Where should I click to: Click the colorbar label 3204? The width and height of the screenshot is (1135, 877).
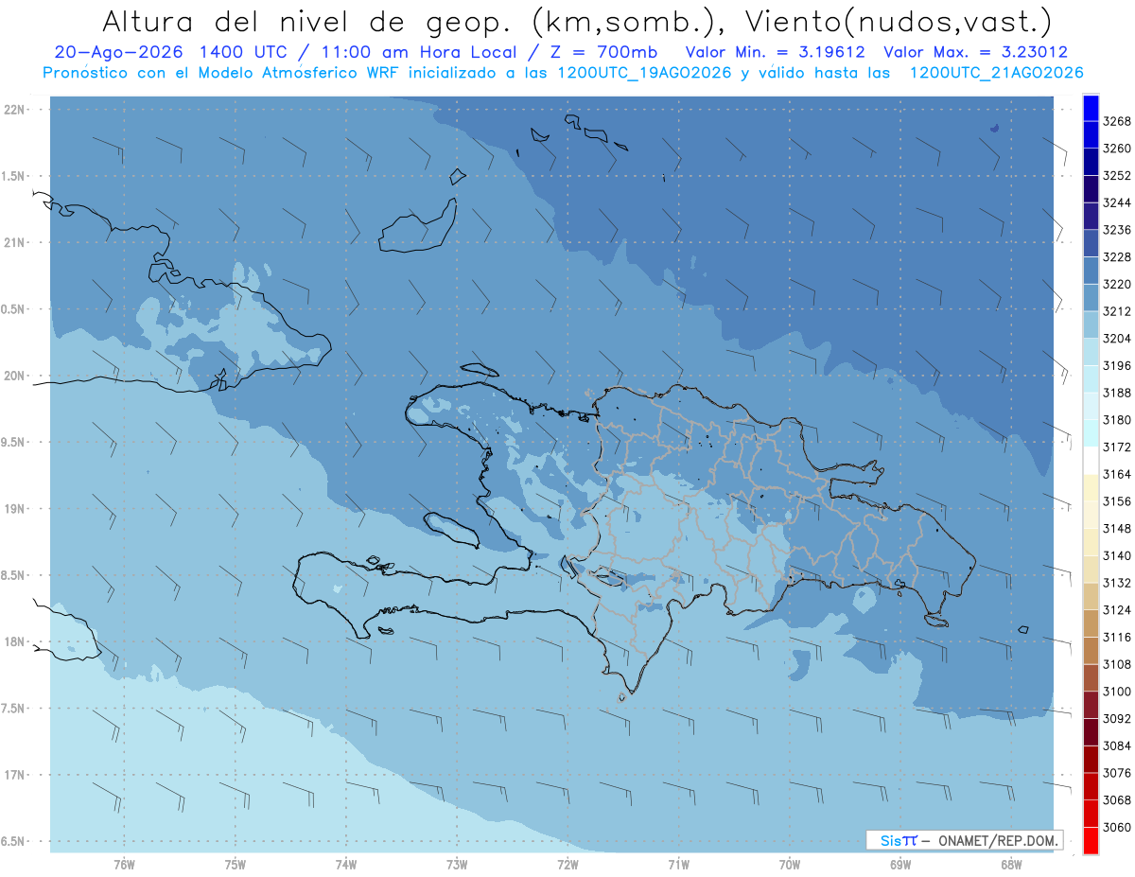pyautogui.click(x=1117, y=338)
